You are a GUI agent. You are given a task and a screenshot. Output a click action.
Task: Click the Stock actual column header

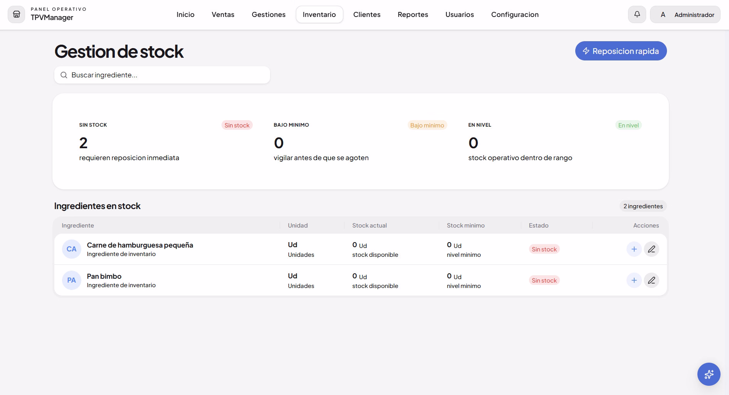coord(370,225)
